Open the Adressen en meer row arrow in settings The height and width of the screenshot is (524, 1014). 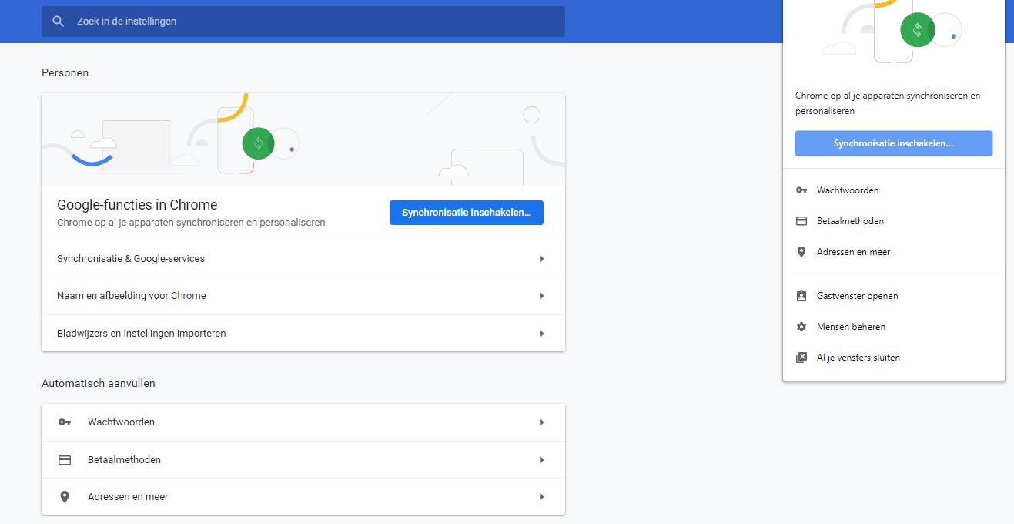[x=542, y=497]
